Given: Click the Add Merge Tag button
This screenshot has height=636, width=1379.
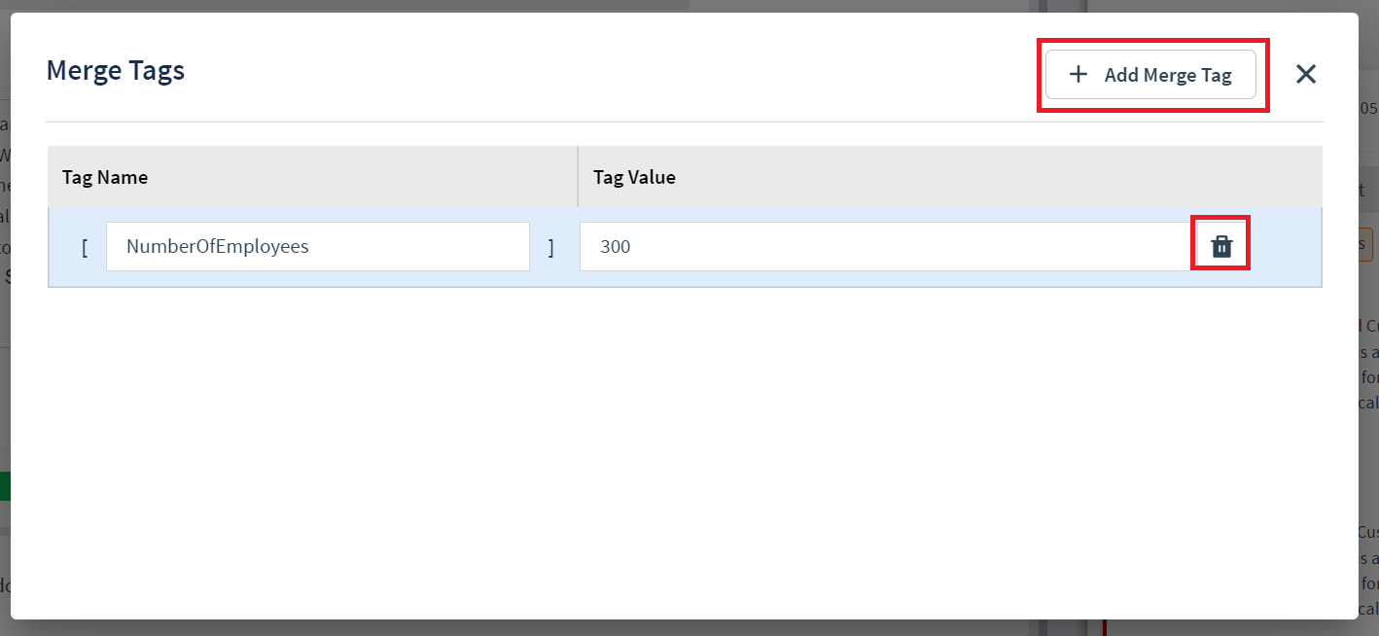Looking at the screenshot, I should [1152, 74].
